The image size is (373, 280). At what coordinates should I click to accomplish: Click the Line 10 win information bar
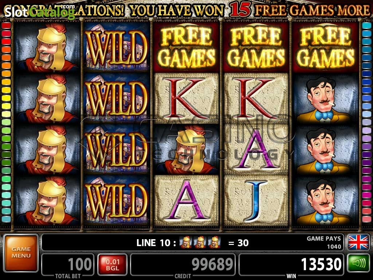coord(193,242)
